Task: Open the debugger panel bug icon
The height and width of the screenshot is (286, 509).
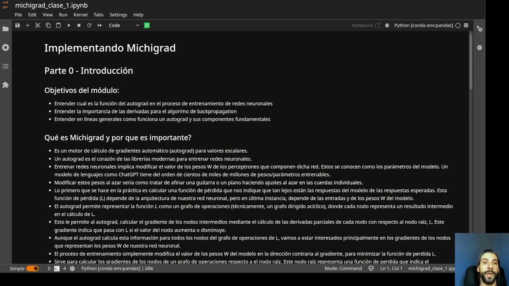Action: click(x=480, y=47)
